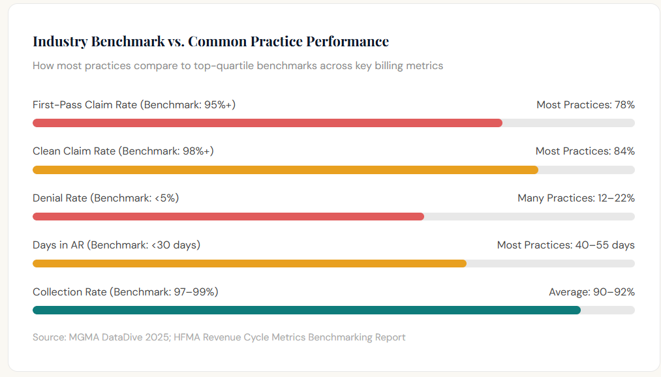Click the 'Most Practices: 84%' value
Image resolution: width=661 pixels, height=377 pixels.
(585, 151)
